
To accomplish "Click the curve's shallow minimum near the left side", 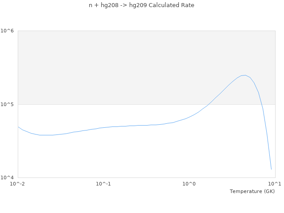I will (47, 135).
